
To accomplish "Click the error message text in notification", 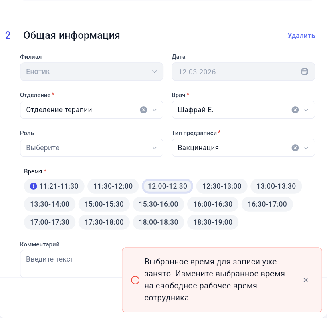I will (x=215, y=280).
